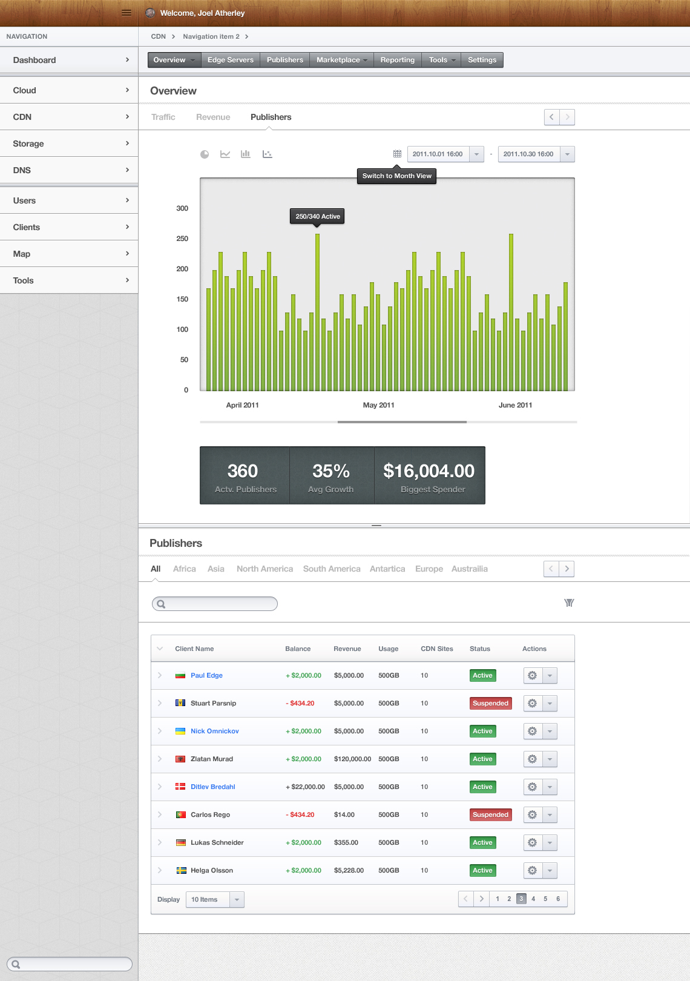This screenshot has width=690, height=981.
Task: Click the publishers search field
Action: coord(215,604)
